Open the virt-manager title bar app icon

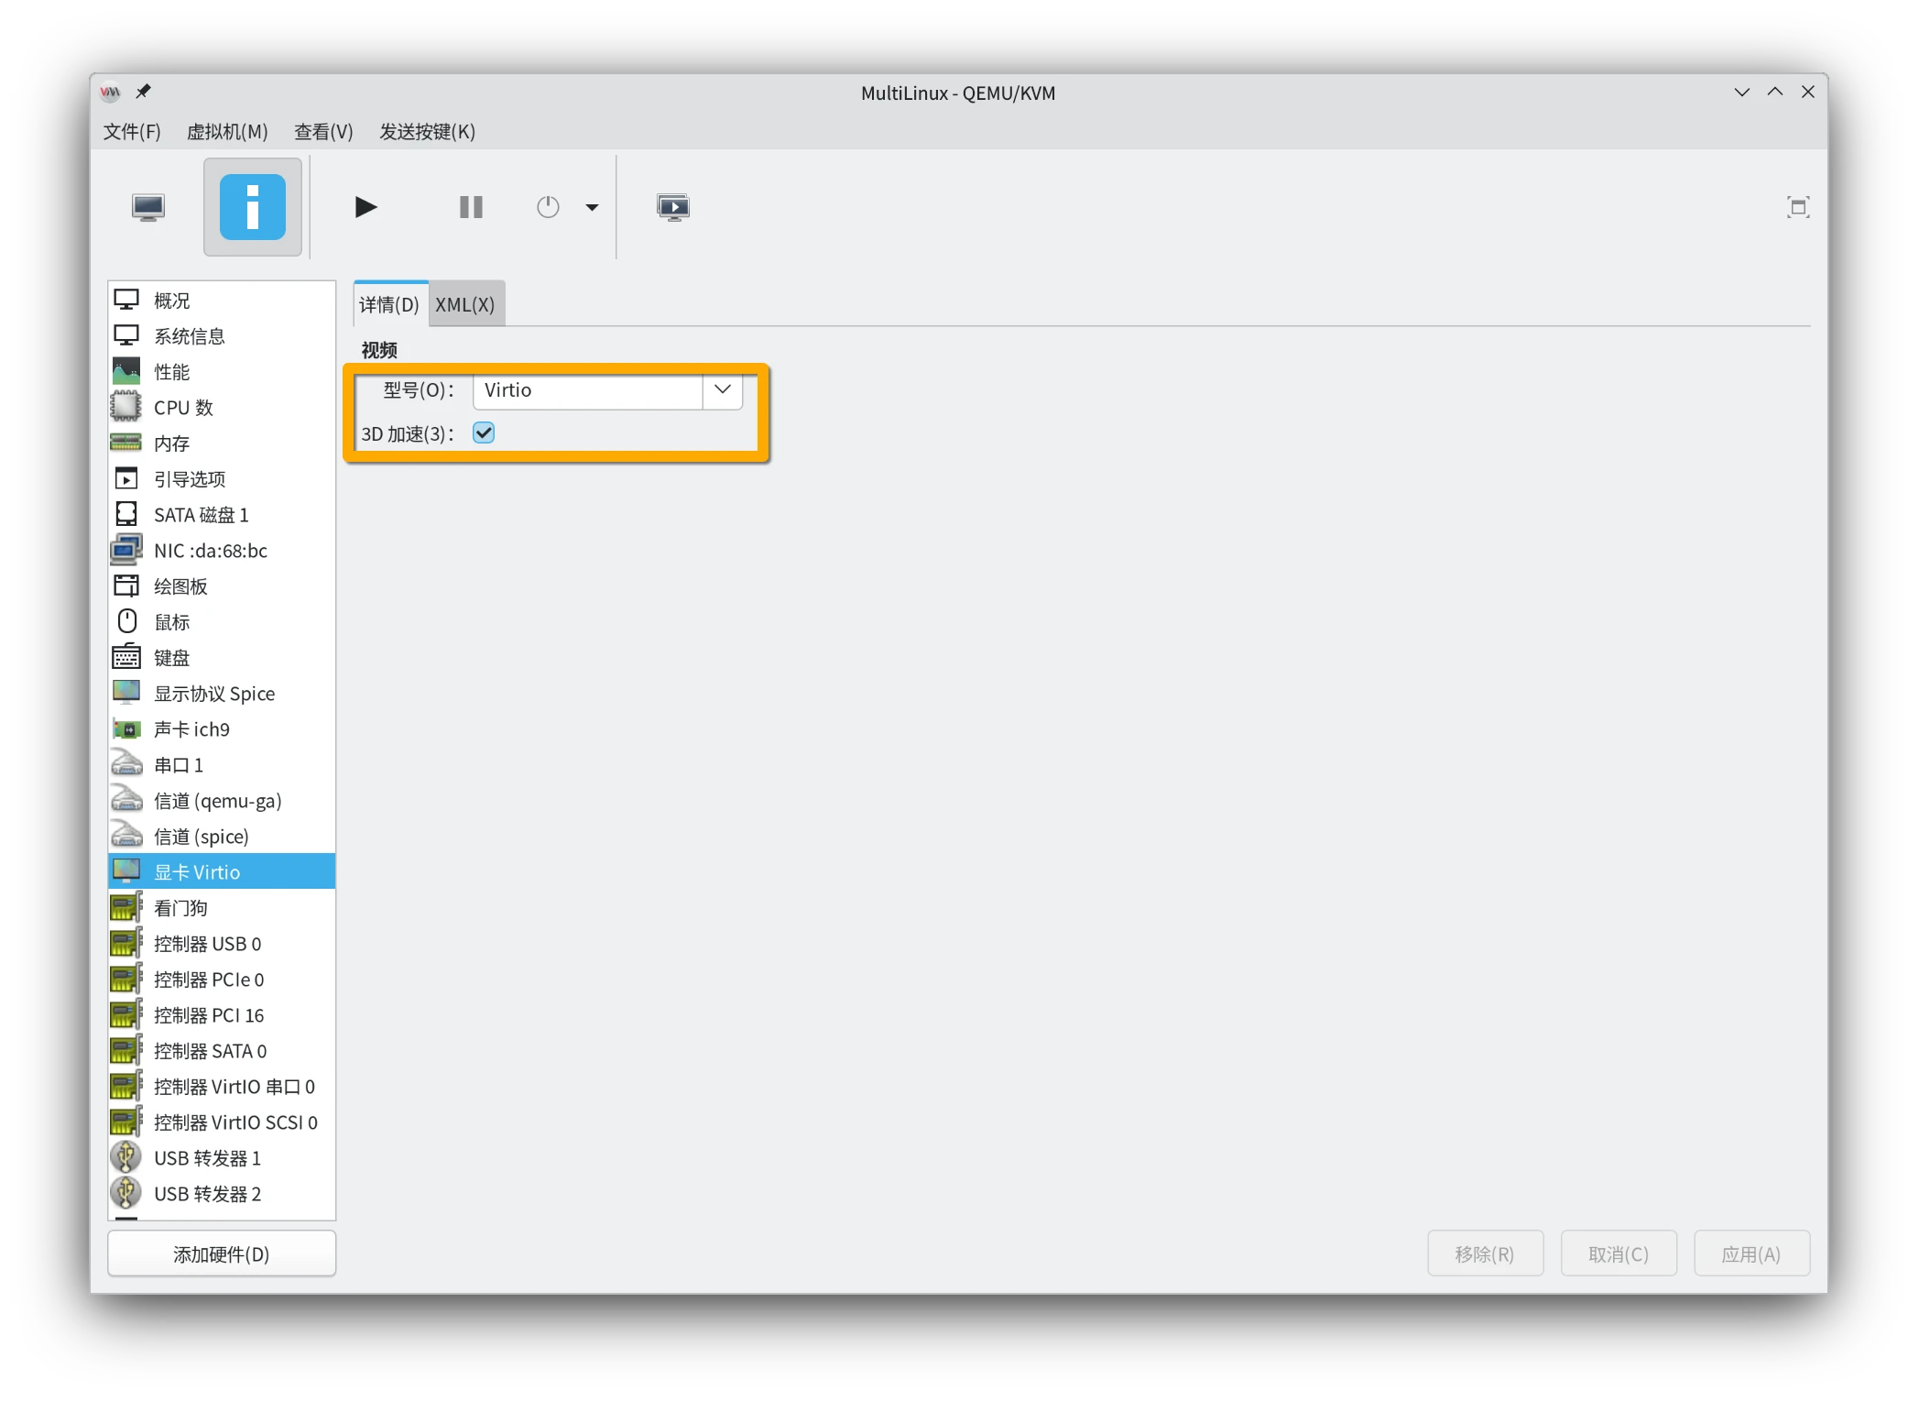tap(110, 92)
